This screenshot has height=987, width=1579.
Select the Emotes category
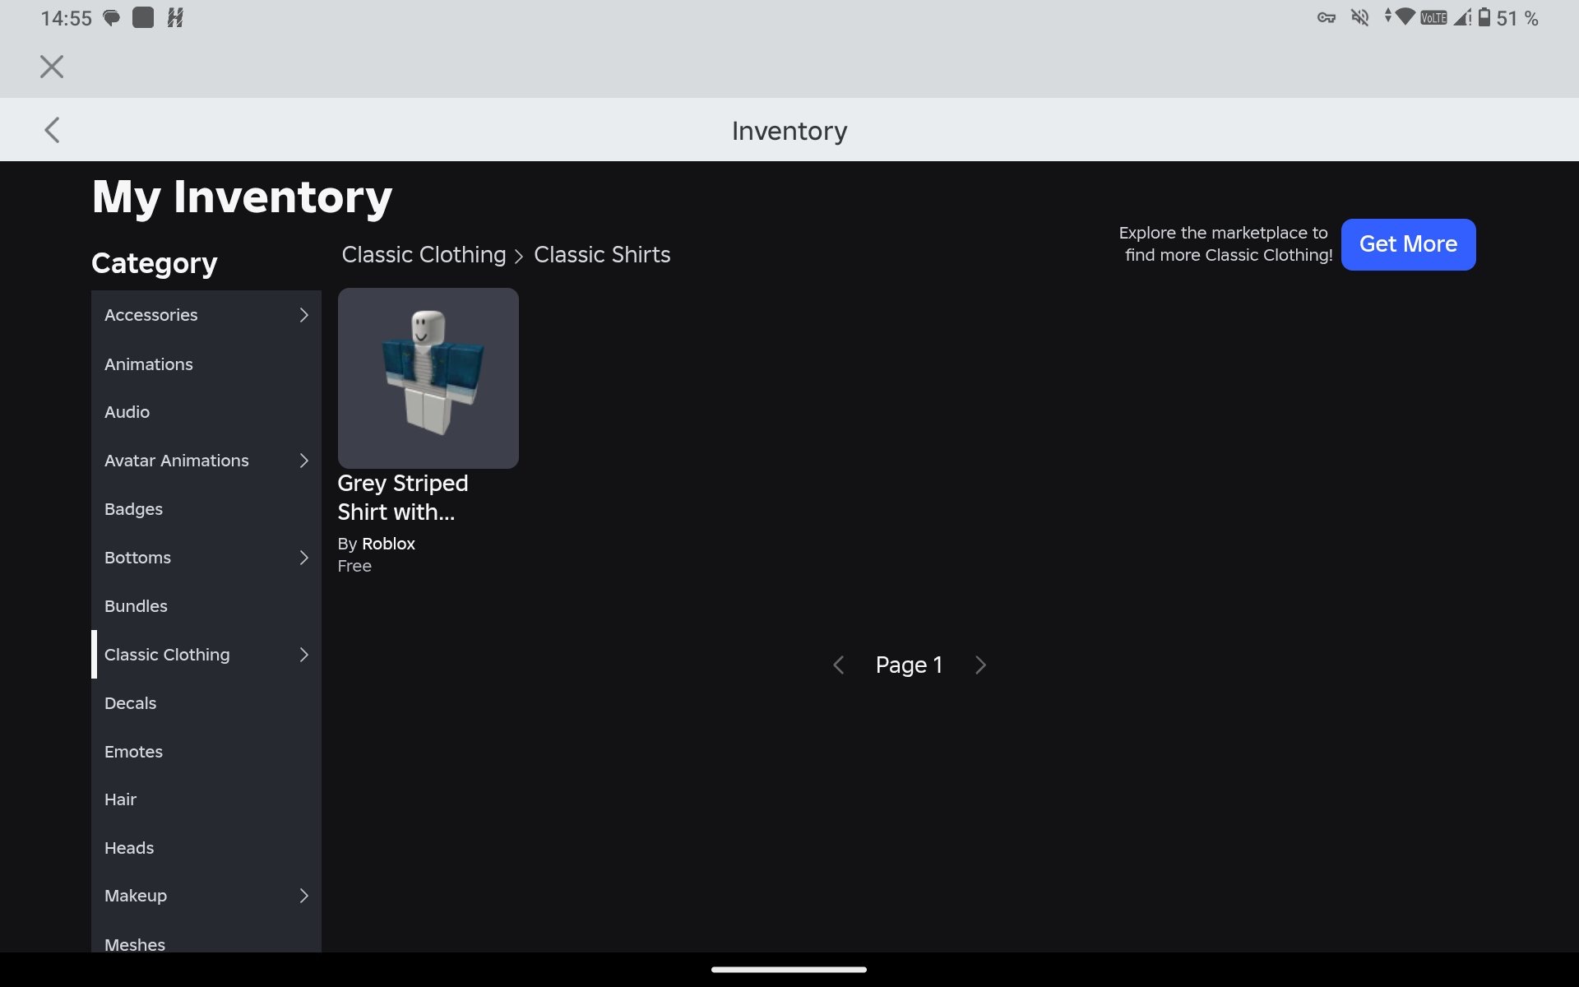point(206,752)
